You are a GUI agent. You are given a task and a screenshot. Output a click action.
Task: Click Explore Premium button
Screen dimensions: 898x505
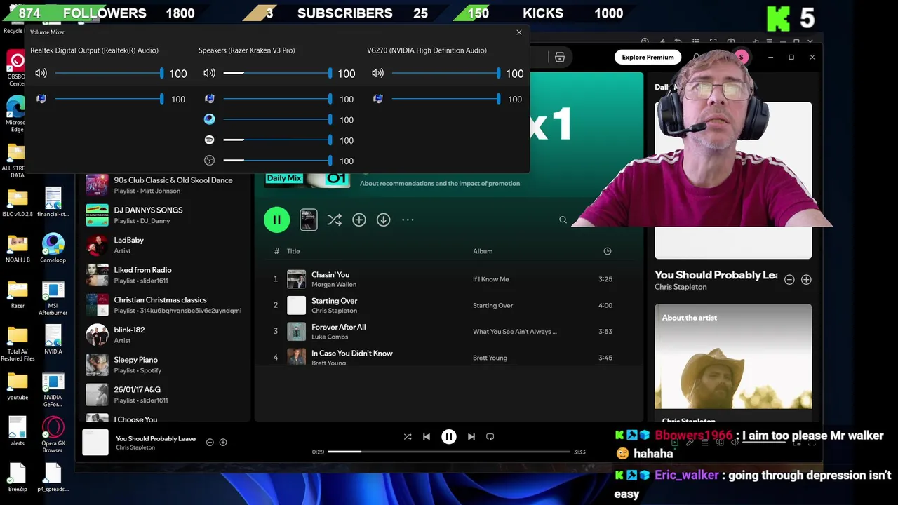pos(648,57)
